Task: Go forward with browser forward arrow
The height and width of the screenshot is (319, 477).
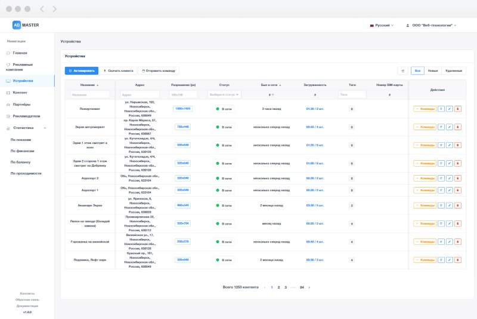Action: tap(54, 9)
